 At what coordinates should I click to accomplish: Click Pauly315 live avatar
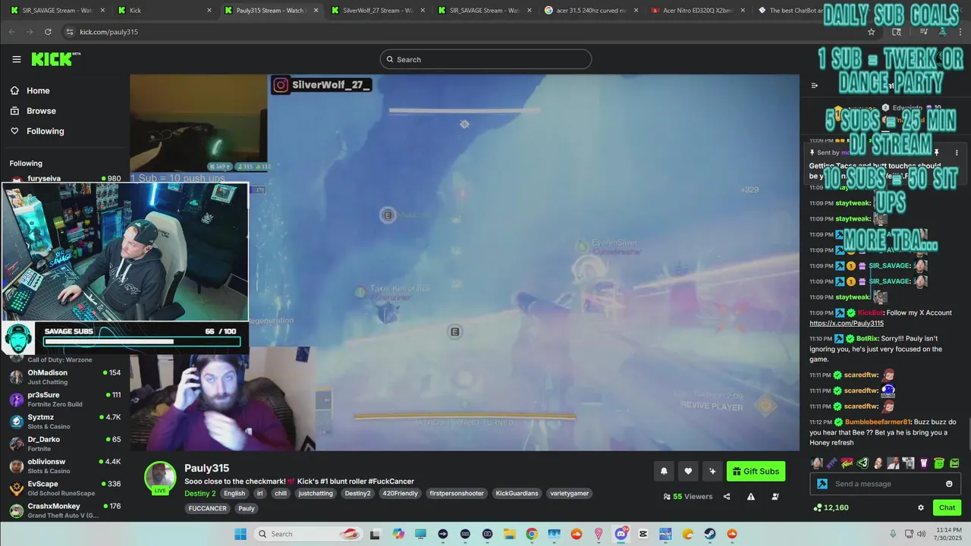pyautogui.click(x=160, y=478)
